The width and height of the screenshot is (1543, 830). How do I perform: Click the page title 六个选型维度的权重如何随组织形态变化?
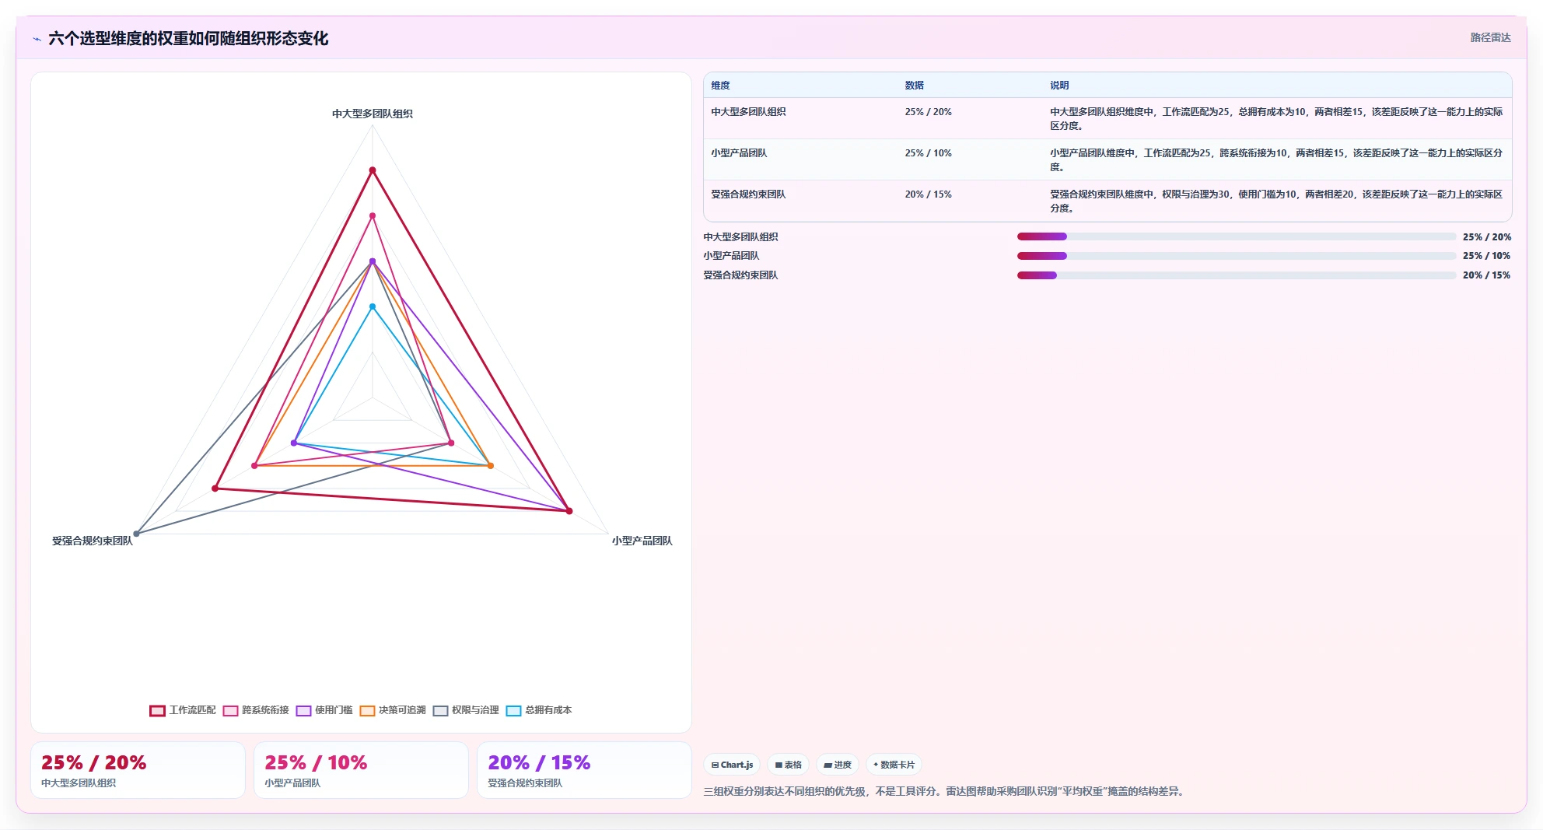tap(188, 39)
